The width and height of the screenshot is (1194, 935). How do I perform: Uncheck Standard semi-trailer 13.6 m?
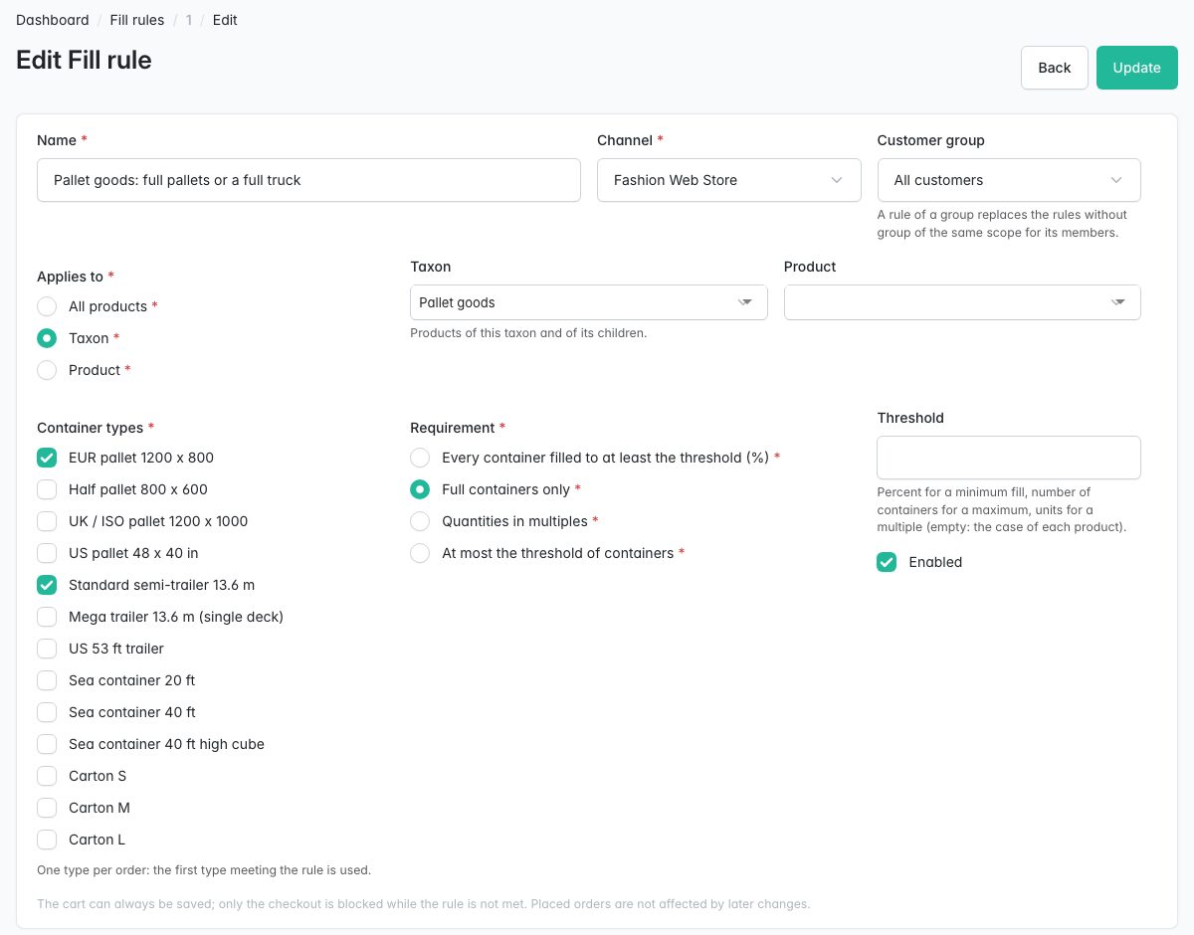tap(47, 585)
